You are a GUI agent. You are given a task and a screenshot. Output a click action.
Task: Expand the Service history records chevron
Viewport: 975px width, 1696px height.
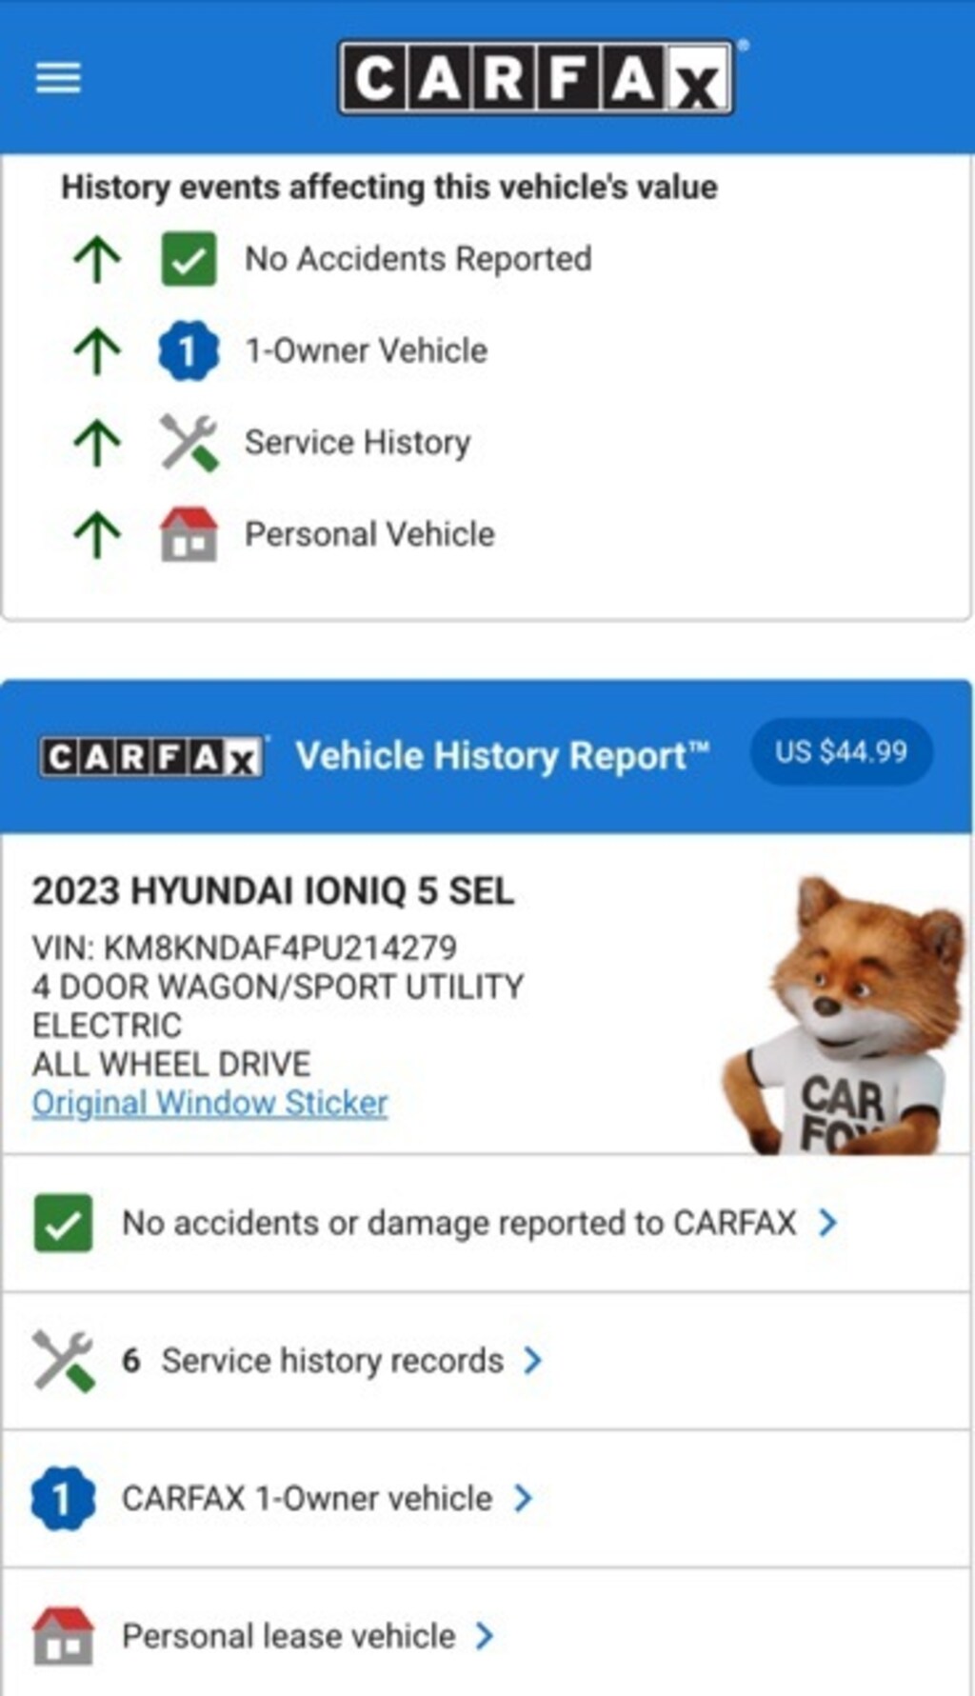coord(533,1361)
